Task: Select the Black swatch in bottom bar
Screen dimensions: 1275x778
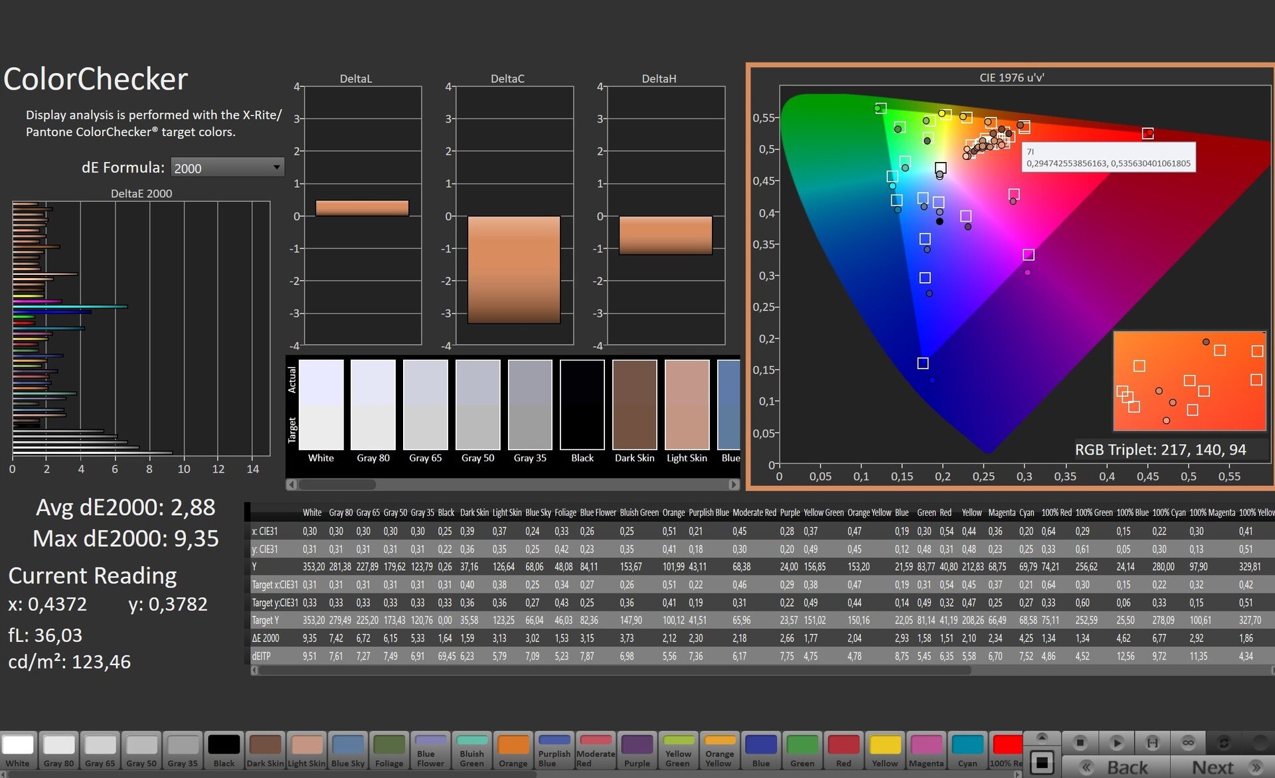Action: [224, 750]
